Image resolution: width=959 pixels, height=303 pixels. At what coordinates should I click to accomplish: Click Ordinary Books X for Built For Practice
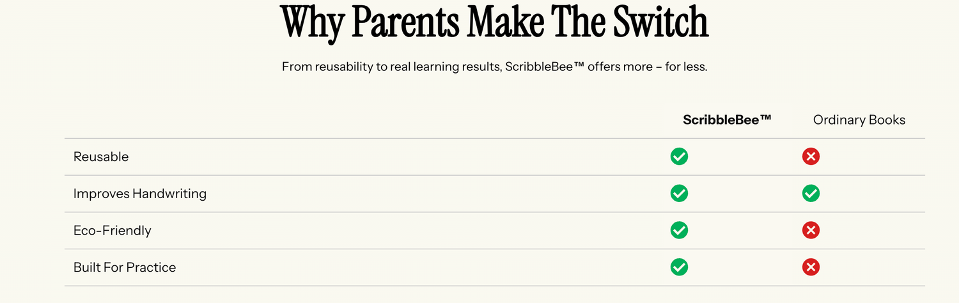pos(811,267)
